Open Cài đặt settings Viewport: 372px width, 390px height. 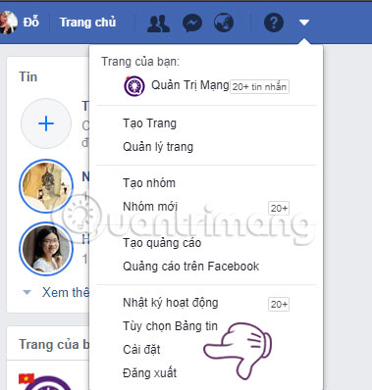tap(141, 350)
